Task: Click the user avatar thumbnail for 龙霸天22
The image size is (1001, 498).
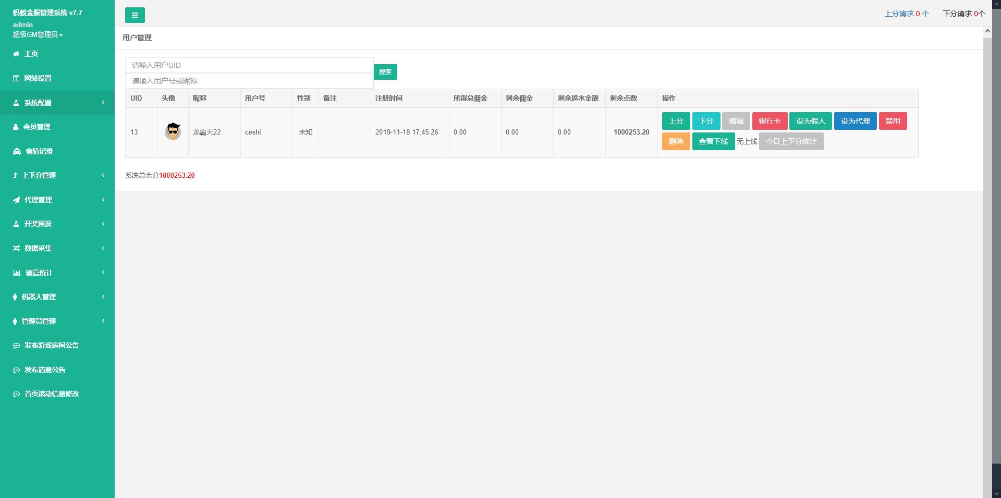Action: pos(173,132)
